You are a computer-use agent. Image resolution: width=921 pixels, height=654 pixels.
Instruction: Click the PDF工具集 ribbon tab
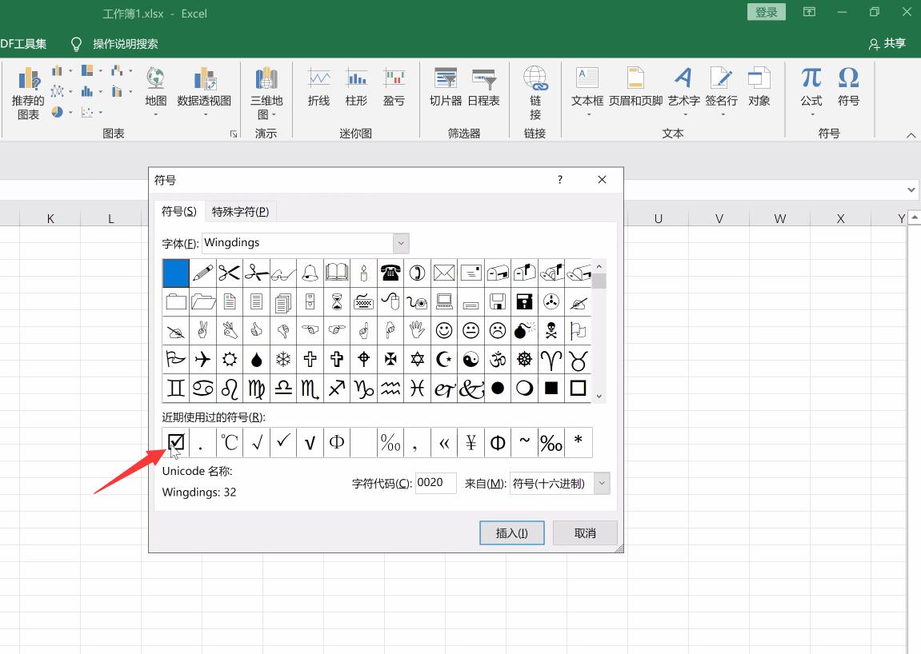23,44
